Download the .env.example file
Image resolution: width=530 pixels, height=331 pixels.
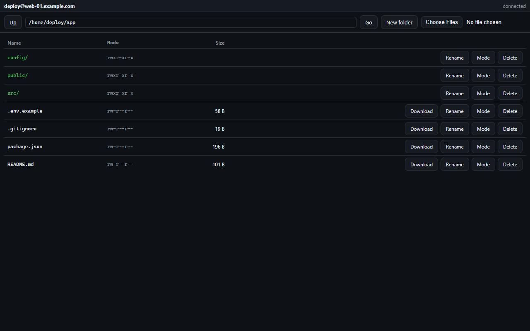click(x=422, y=111)
